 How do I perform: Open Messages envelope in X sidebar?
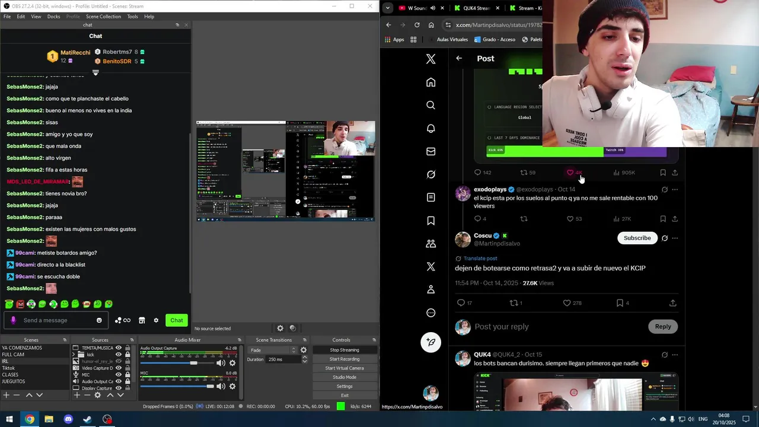(431, 151)
